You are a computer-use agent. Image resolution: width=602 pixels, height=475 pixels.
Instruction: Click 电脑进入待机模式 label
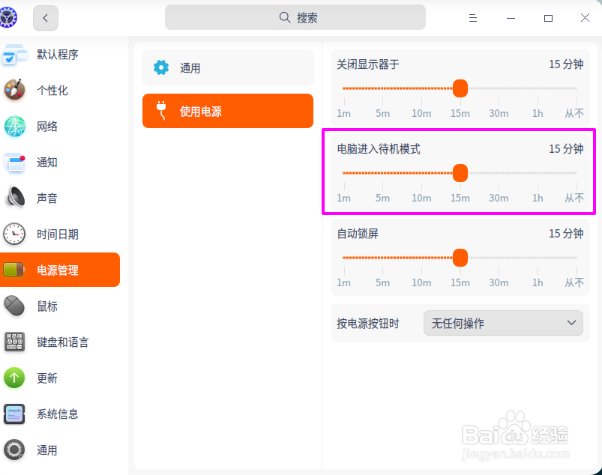[x=379, y=149]
